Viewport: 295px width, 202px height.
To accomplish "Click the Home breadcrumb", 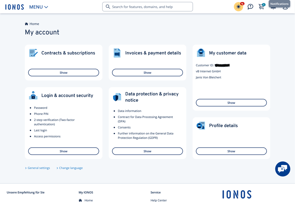I will point(34,24).
